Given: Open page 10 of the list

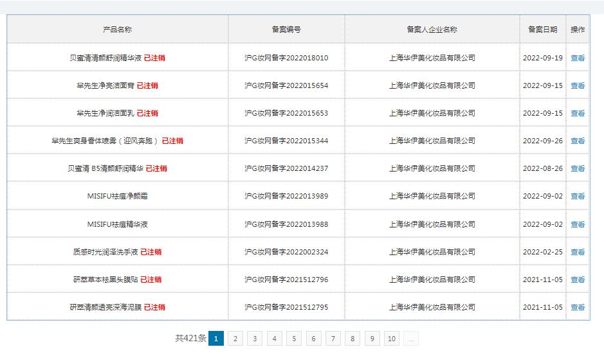Looking at the screenshot, I should pyautogui.click(x=392, y=339).
